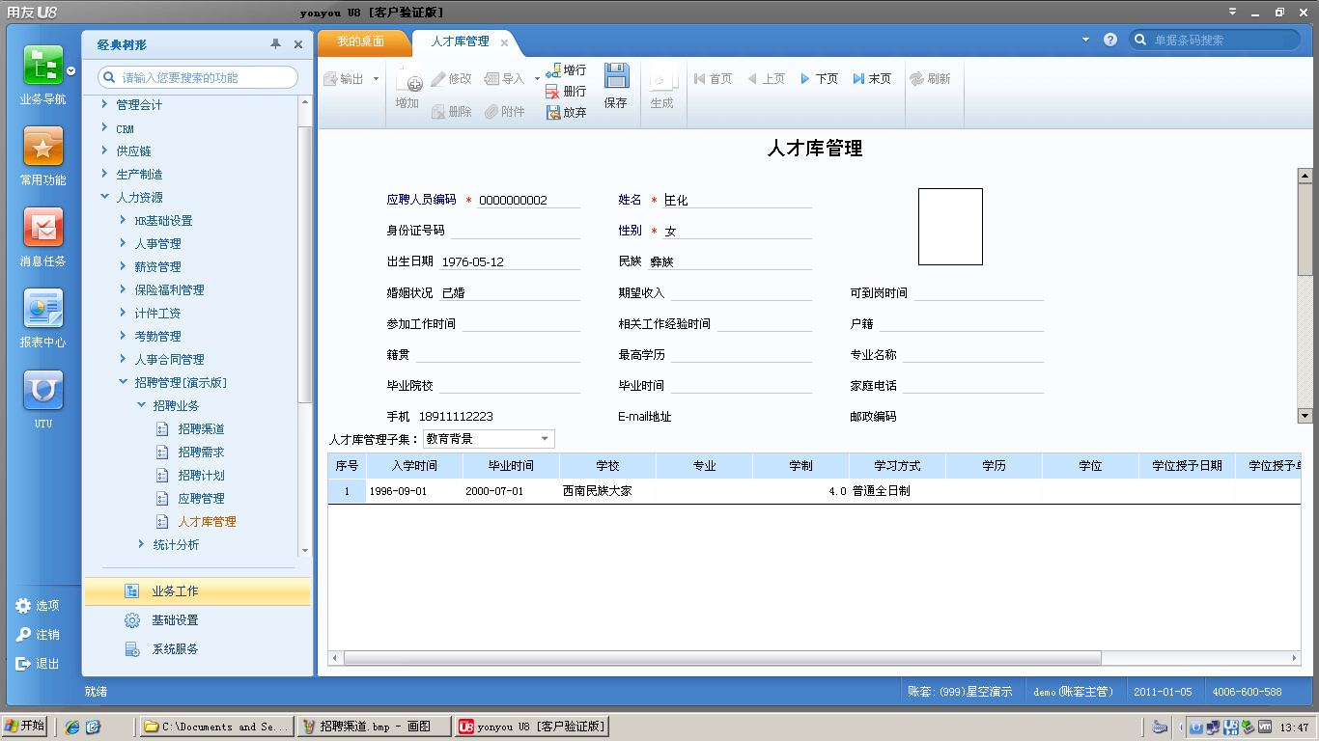Switch to 招聘渠道.bmp 画图 taskbar window
This screenshot has height=741, width=1319.
click(x=375, y=727)
